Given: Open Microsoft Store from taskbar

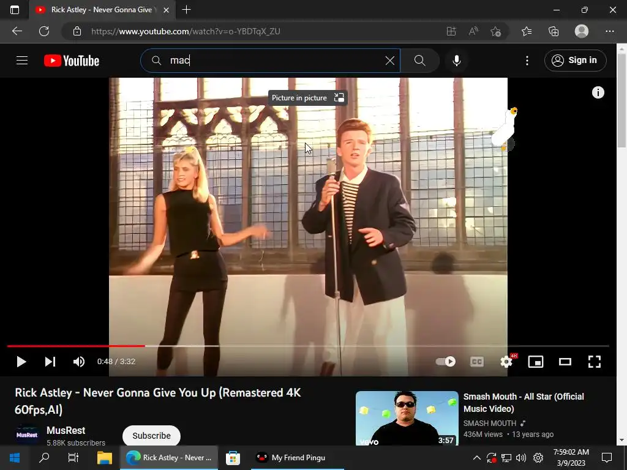Looking at the screenshot, I should [233, 458].
